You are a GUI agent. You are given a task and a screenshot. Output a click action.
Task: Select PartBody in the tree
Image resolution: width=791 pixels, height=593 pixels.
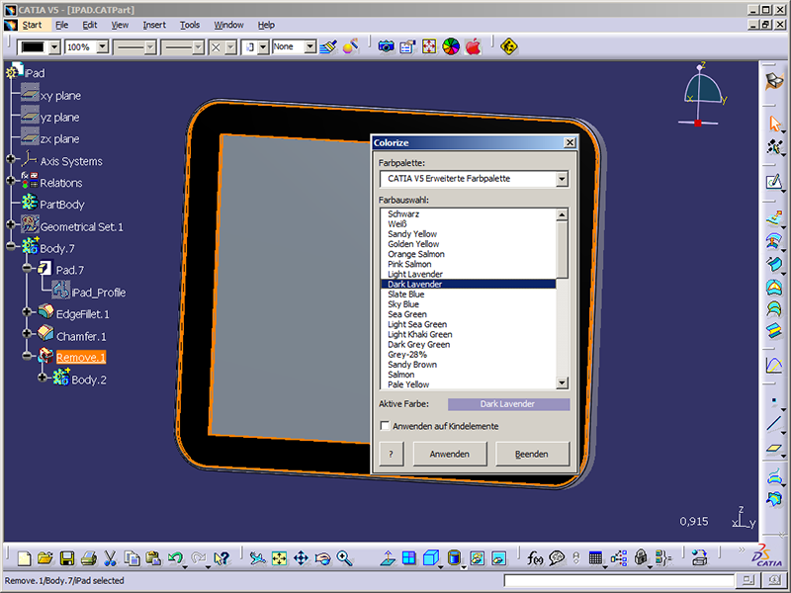[x=62, y=205]
